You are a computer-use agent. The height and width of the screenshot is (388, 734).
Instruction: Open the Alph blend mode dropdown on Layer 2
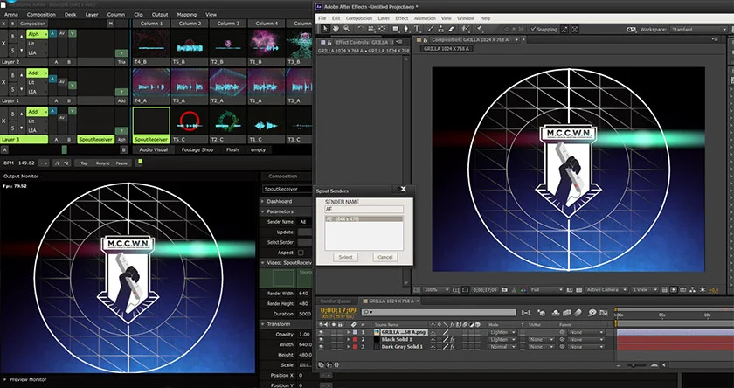pyautogui.click(x=37, y=34)
